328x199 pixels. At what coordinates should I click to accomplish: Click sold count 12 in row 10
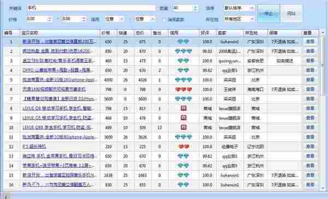(160, 128)
